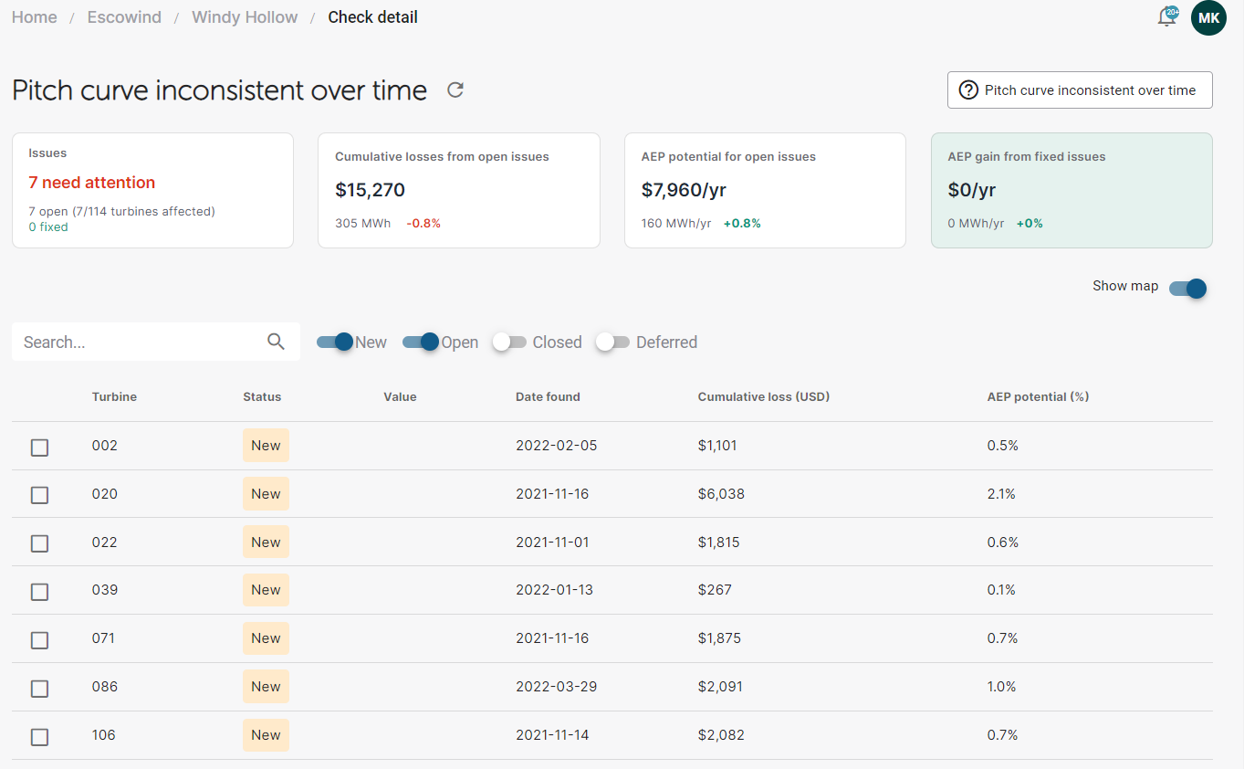Image resolution: width=1244 pixels, height=769 pixels.
Task: Sort by AEP potential (%) header
Action: point(1038,396)
